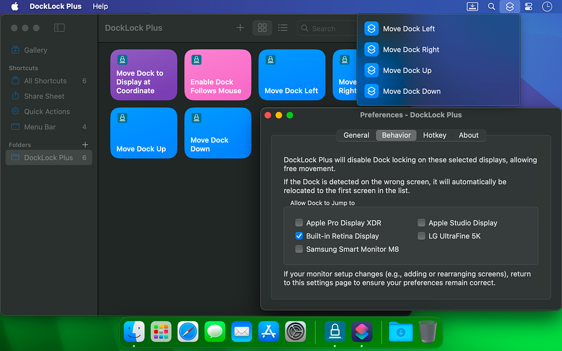Open Downloads folder in the Dock
Image resolution: width=562 pixels, height=351 pixels.
tap(401, 332)
